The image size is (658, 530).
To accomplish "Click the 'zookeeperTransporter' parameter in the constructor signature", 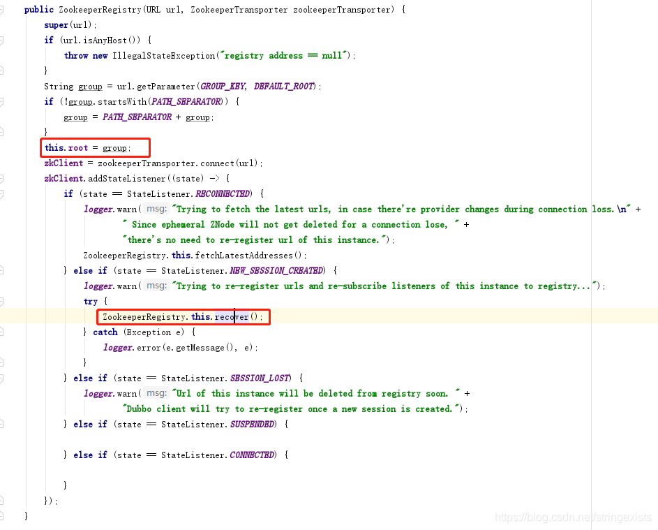I will coord(342,10).
